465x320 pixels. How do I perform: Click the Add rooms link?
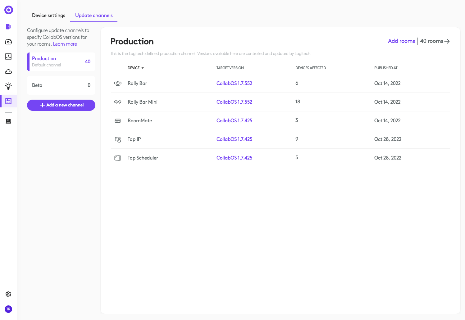point(401,41)
